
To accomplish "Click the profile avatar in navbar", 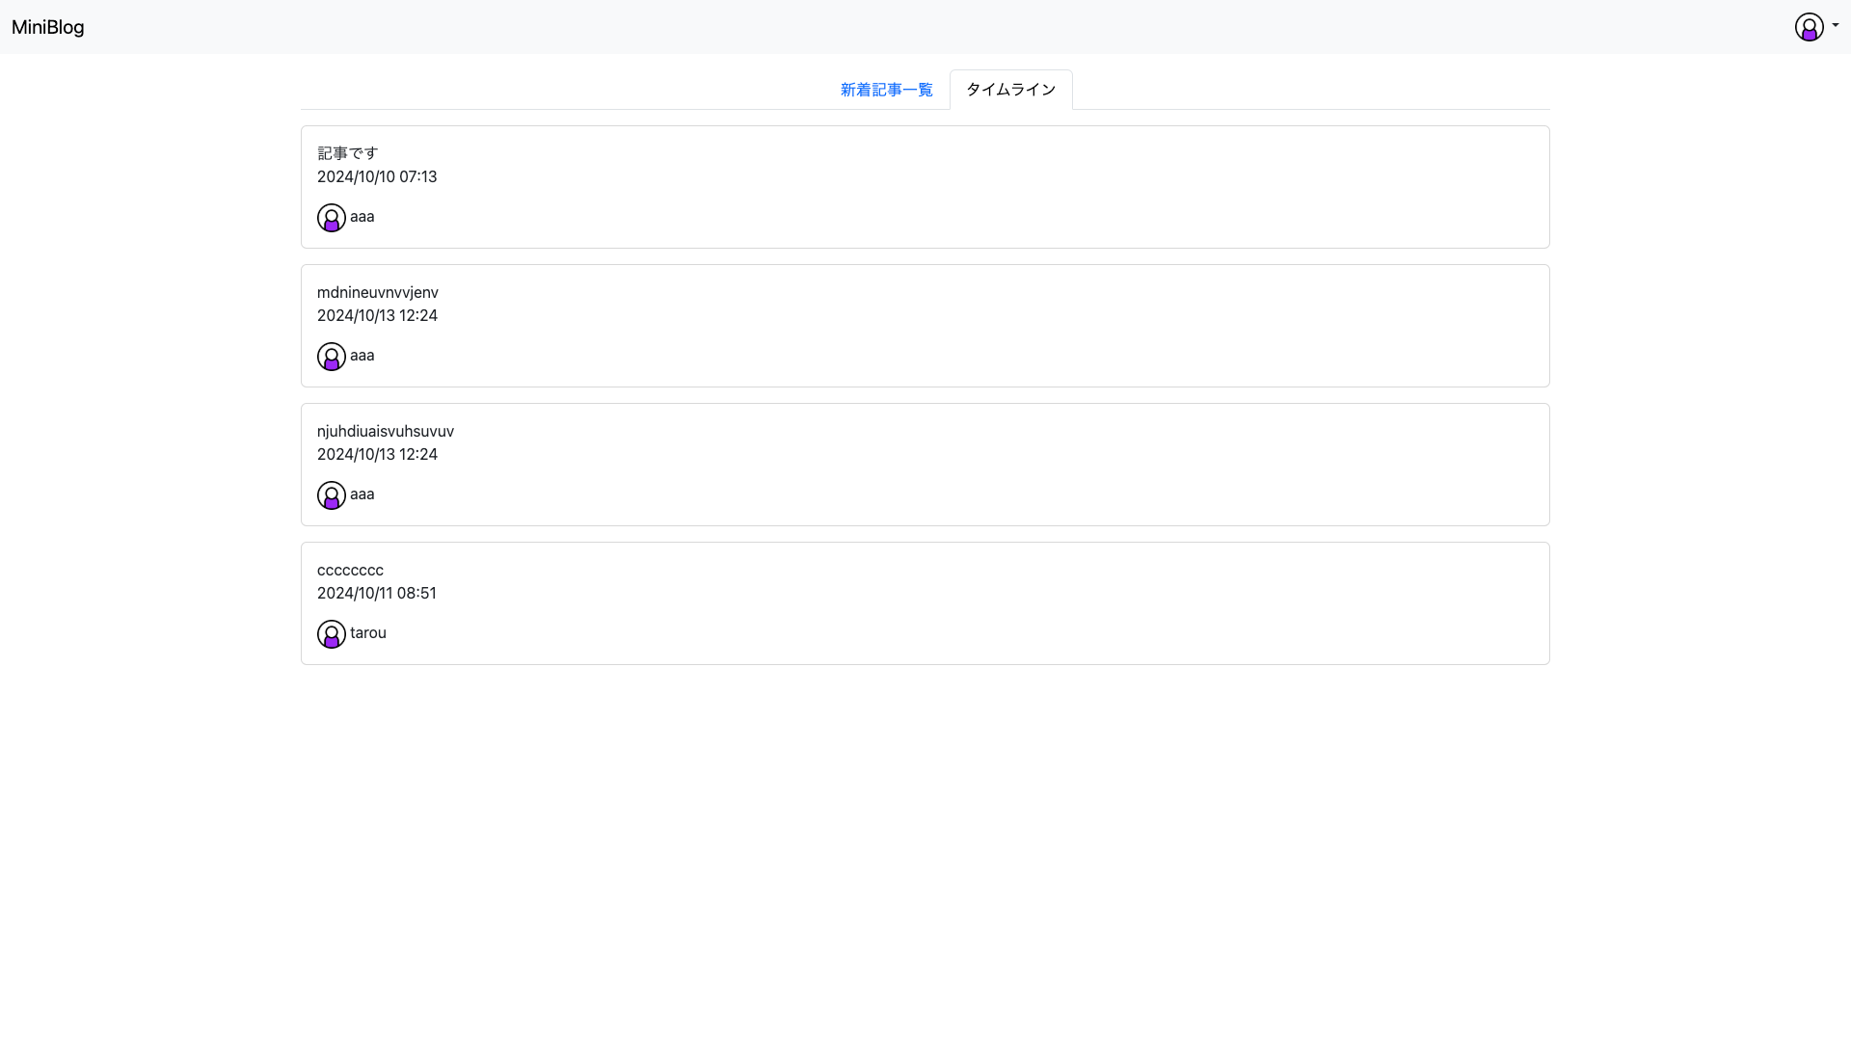I will pos(1809,27).
